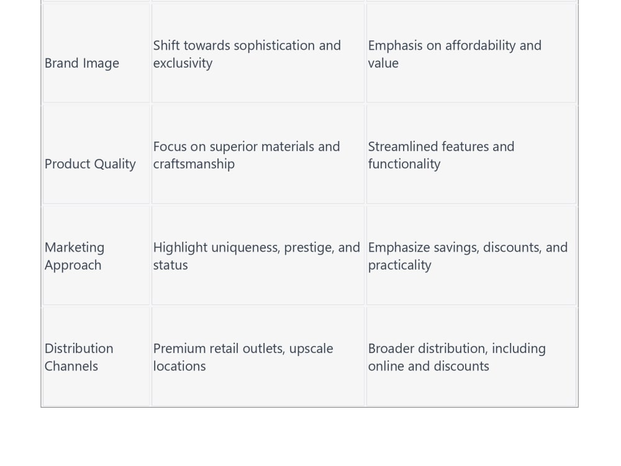Select 'Focus on superior materials and craftsmanship' text
Image resolution: width=621 pixels, height=466 pixels.
(247, 155)
